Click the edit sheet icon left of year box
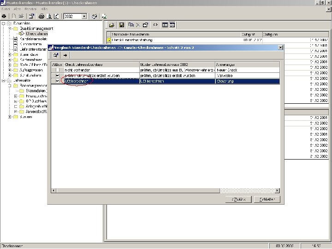 (x=56, y=16)
